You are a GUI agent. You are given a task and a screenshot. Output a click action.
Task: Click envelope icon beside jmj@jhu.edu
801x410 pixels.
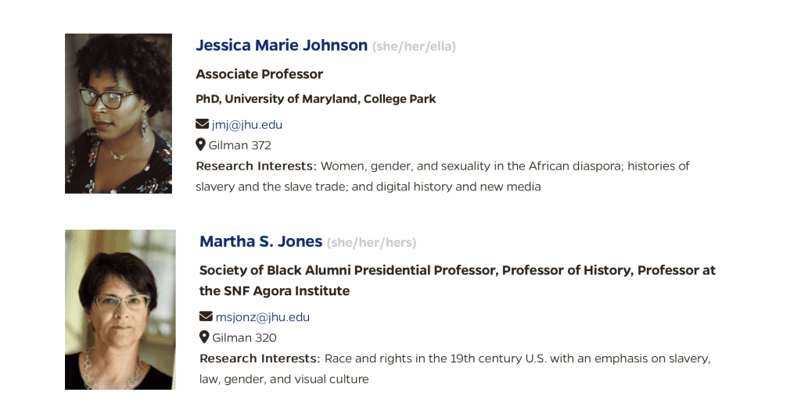tap(203, 124)
